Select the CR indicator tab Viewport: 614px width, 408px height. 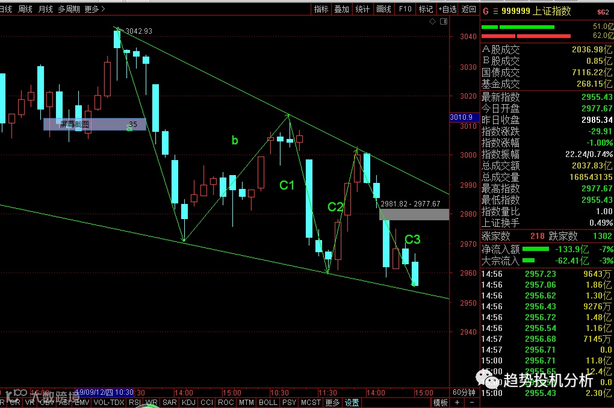click(15, 403)
